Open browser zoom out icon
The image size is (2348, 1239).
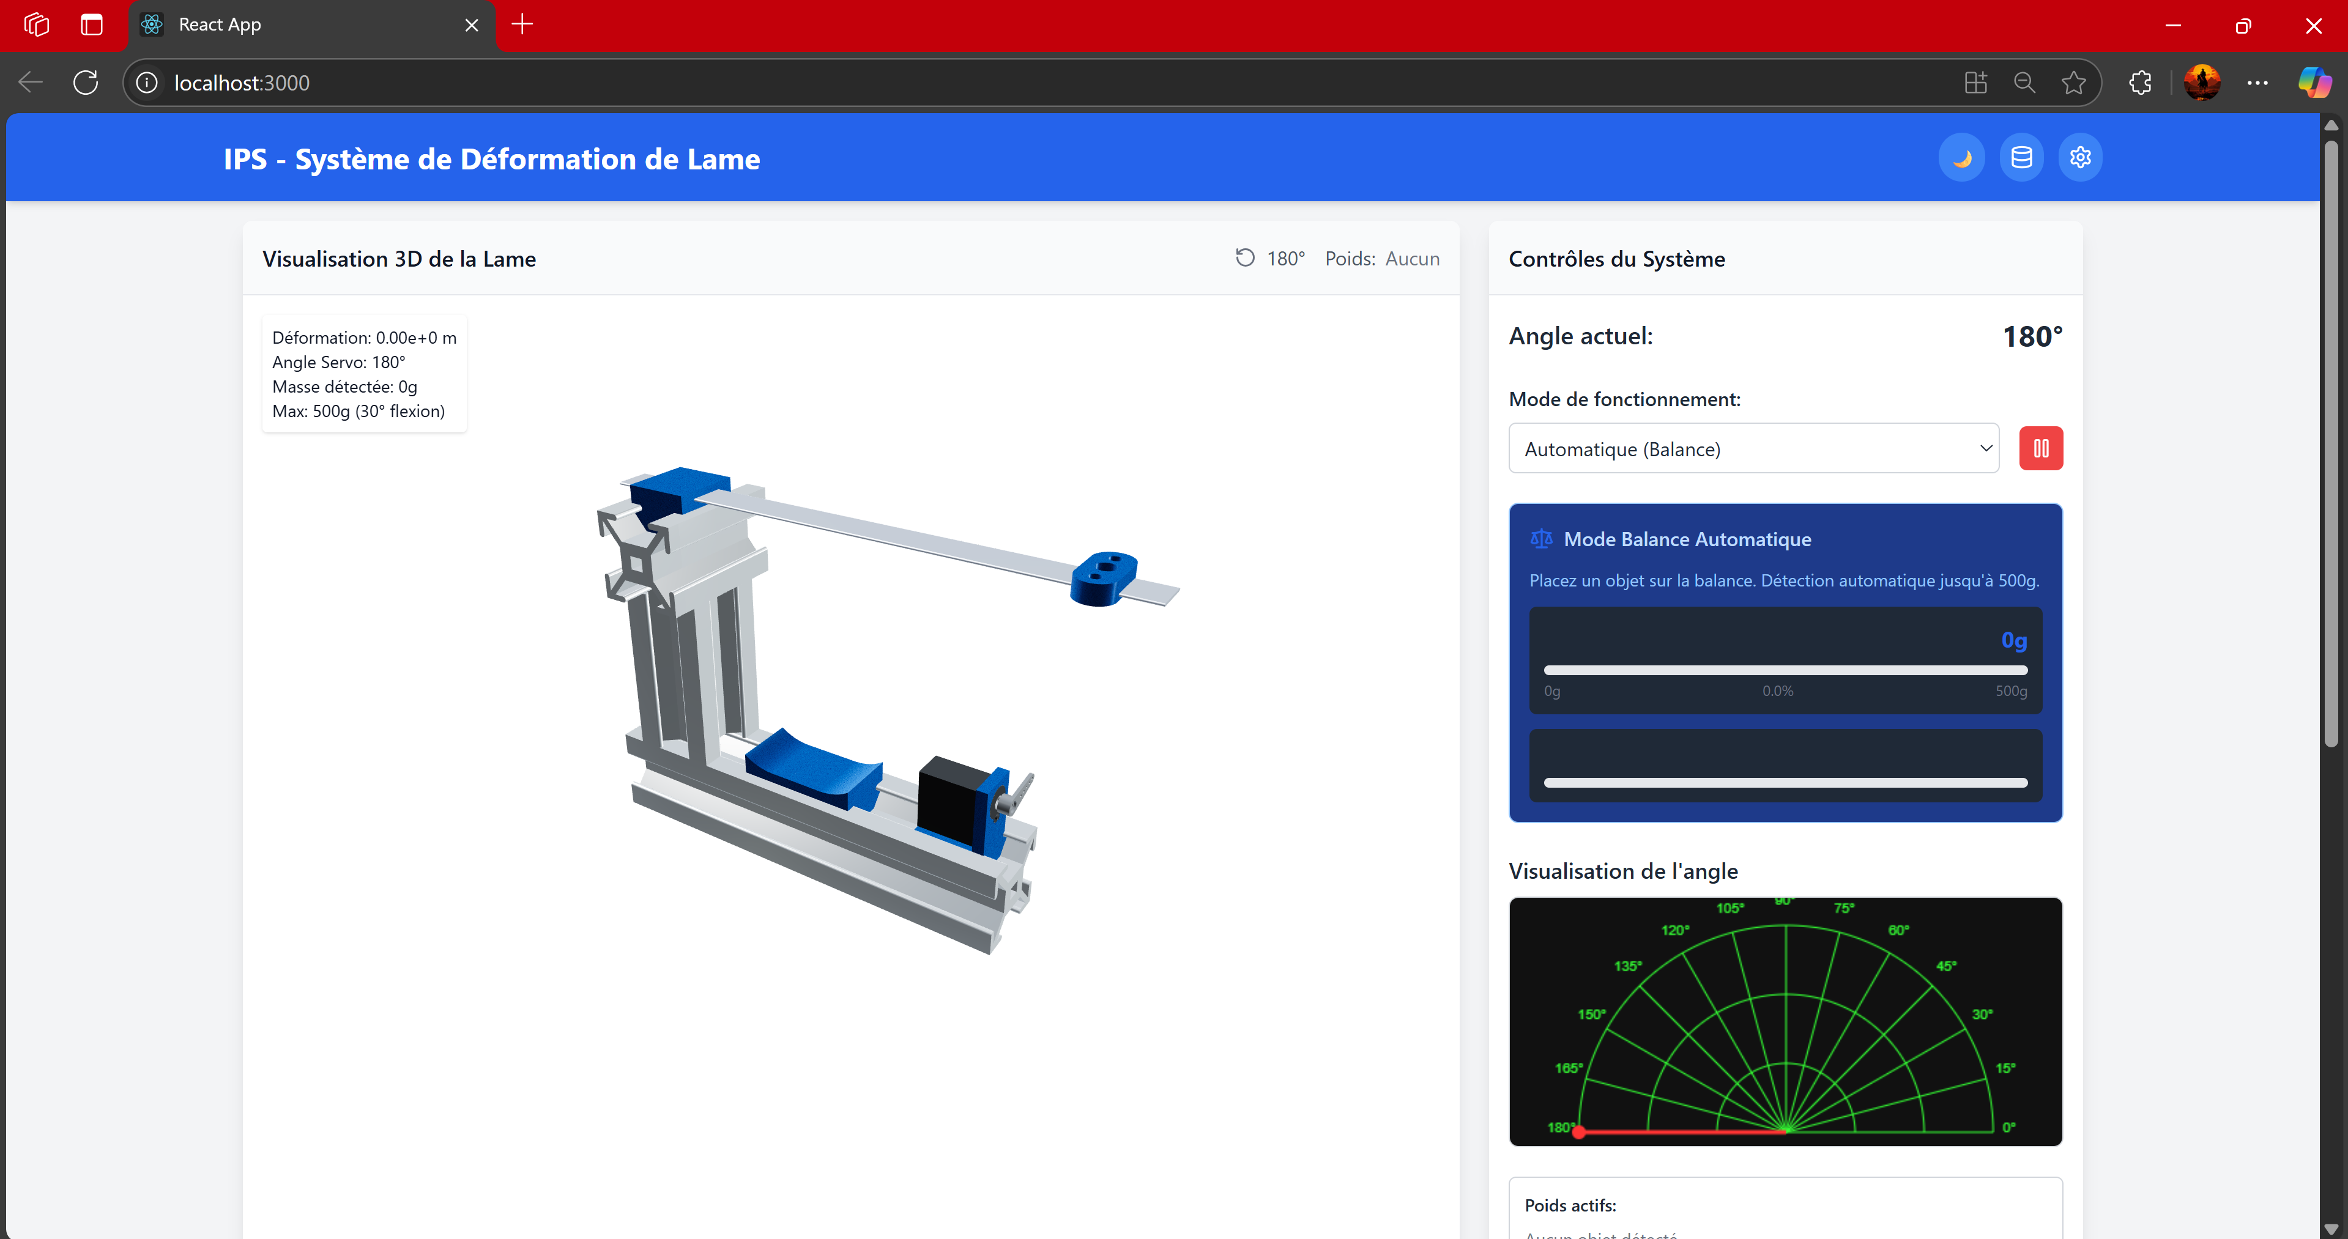point(2024,83)
